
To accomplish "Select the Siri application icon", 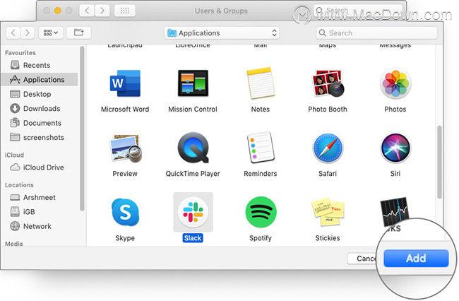I will click(x=395, y=148).
